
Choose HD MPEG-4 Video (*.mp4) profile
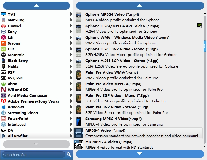coord(109,142)
